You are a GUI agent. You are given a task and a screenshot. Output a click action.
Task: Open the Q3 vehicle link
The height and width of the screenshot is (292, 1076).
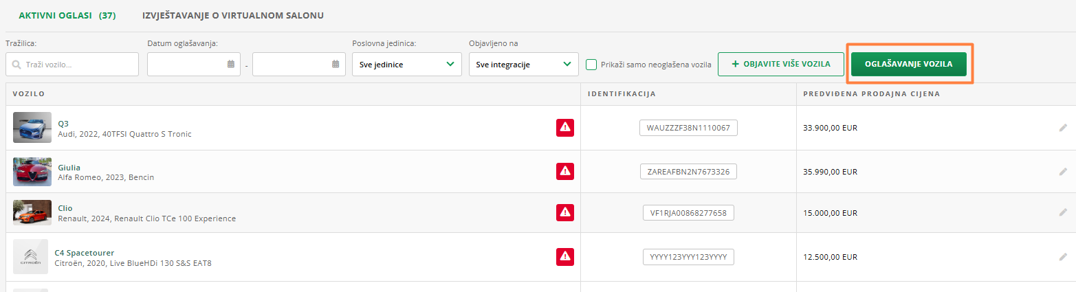pyautogui.click(x=63, y=123)
